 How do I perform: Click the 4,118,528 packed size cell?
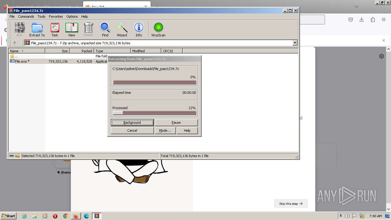(84, 61)
